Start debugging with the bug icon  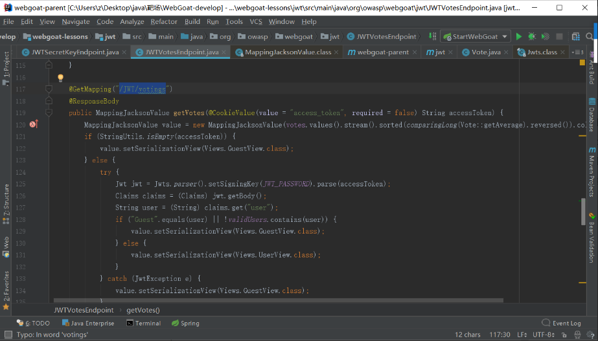coord(532,37)
